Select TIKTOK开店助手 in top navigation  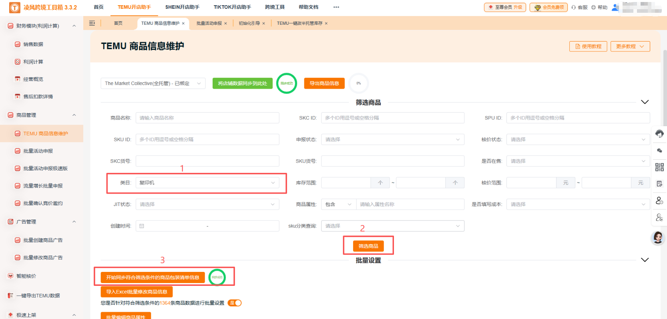[x=232, y=7]
